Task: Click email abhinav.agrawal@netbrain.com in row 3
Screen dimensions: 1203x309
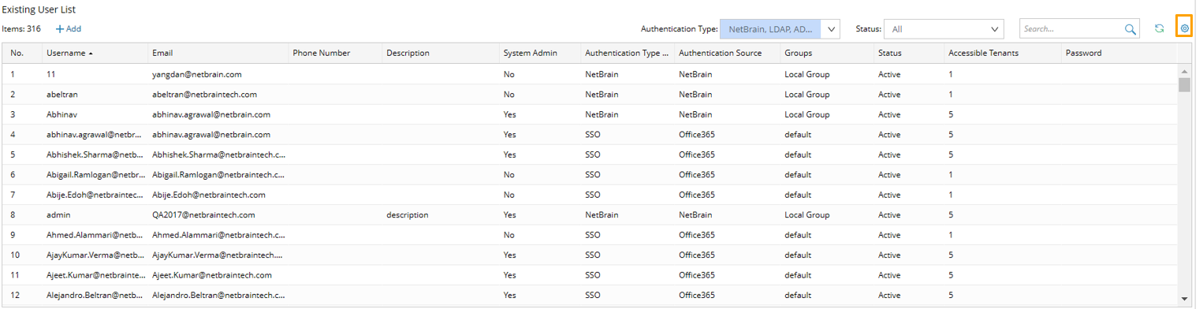Action: (211, 114)
